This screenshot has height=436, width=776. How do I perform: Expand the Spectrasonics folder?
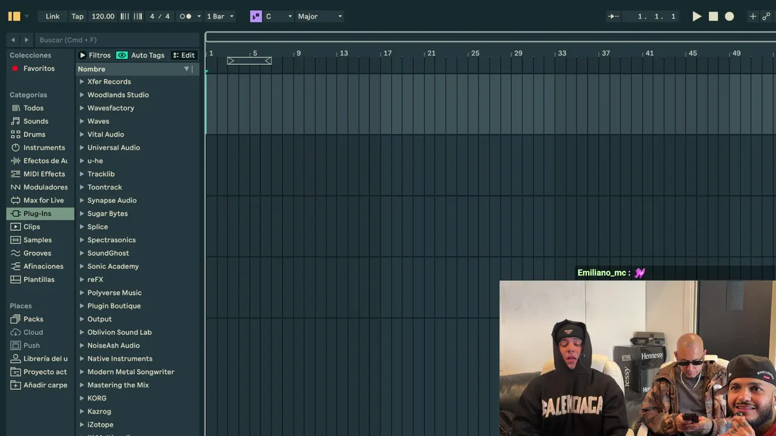[82, 240]
